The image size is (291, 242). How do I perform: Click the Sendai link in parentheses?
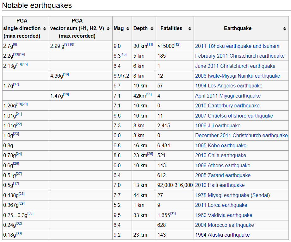260,195
